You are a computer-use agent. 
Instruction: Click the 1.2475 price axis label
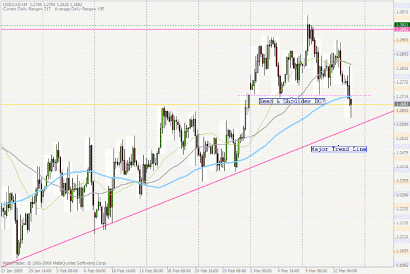(x=402, y=152)
